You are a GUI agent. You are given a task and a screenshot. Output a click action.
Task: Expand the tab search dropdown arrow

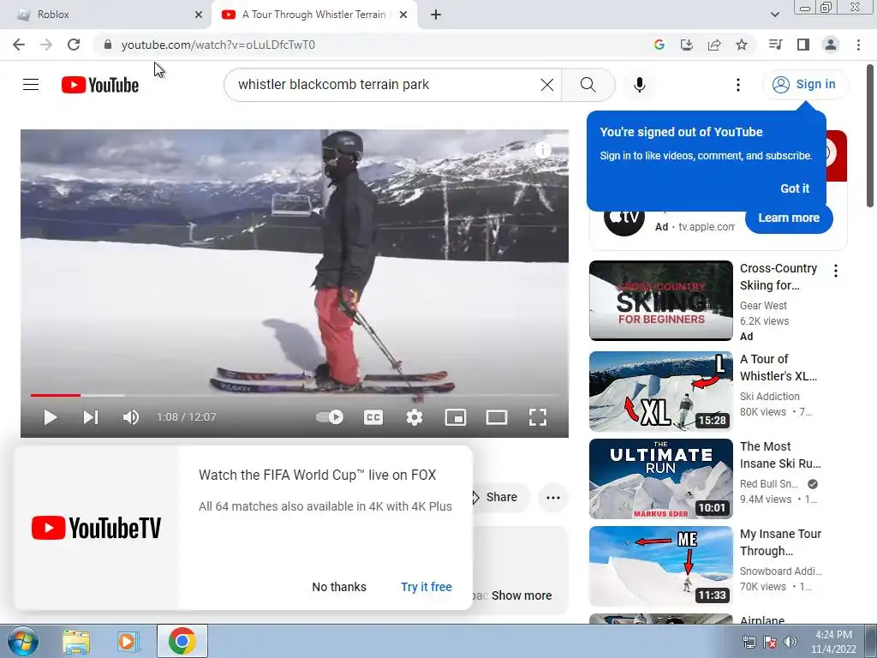[775, 15]
